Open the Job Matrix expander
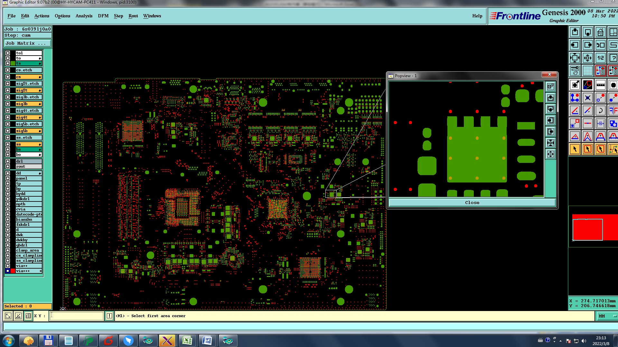618x347 pixels. point(27,43)
